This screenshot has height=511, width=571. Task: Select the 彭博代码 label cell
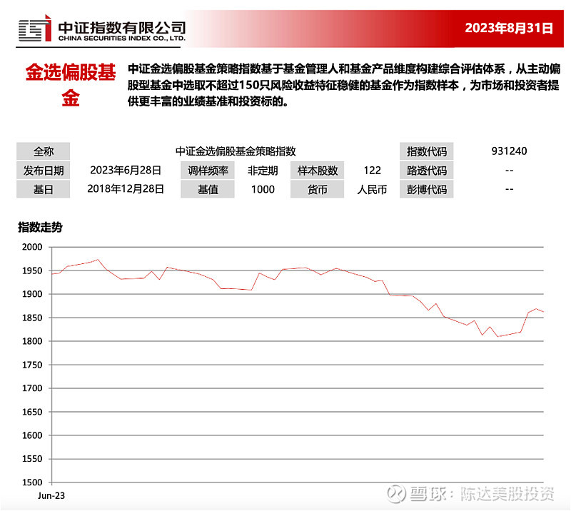coord(426,190)
